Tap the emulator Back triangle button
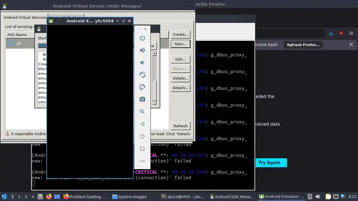358x201 pixels. pyautogui.click(x=142, y=124)
